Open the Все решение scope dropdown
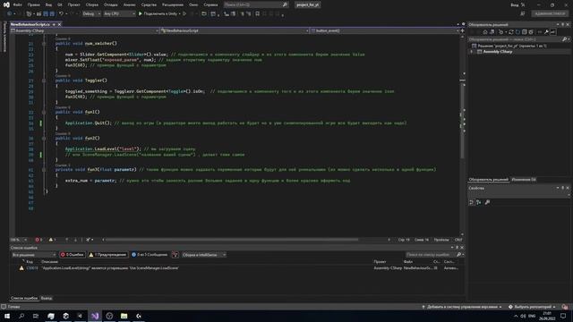 tap(34, 255)
